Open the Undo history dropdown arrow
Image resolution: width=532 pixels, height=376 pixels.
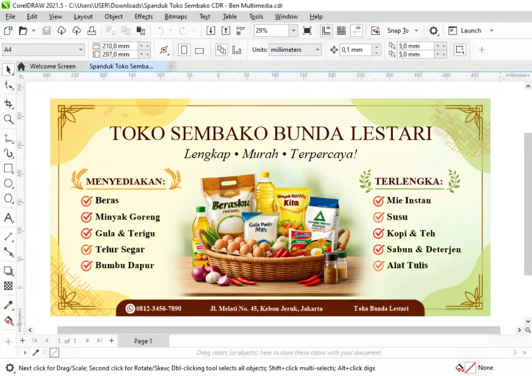point(170,31)
